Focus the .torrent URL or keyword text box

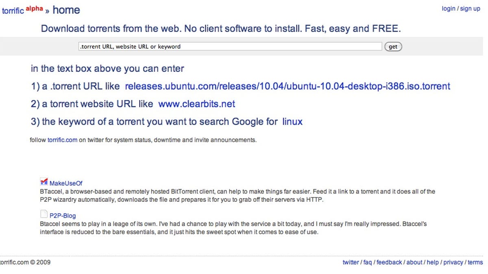coord(230,46)
